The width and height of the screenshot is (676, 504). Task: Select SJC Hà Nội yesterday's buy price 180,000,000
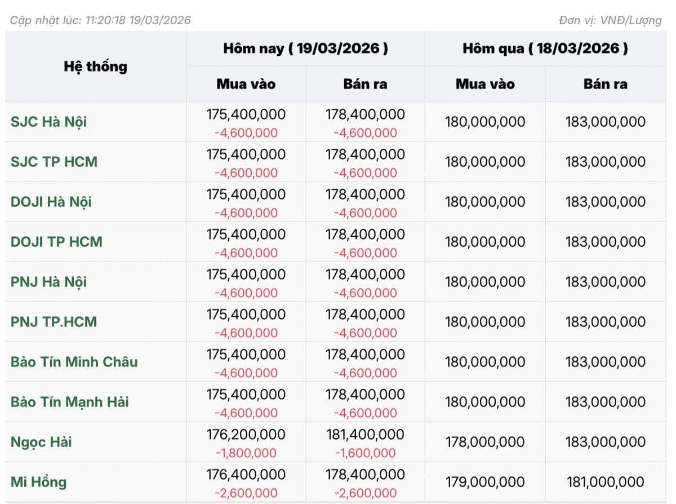point(485,122)
